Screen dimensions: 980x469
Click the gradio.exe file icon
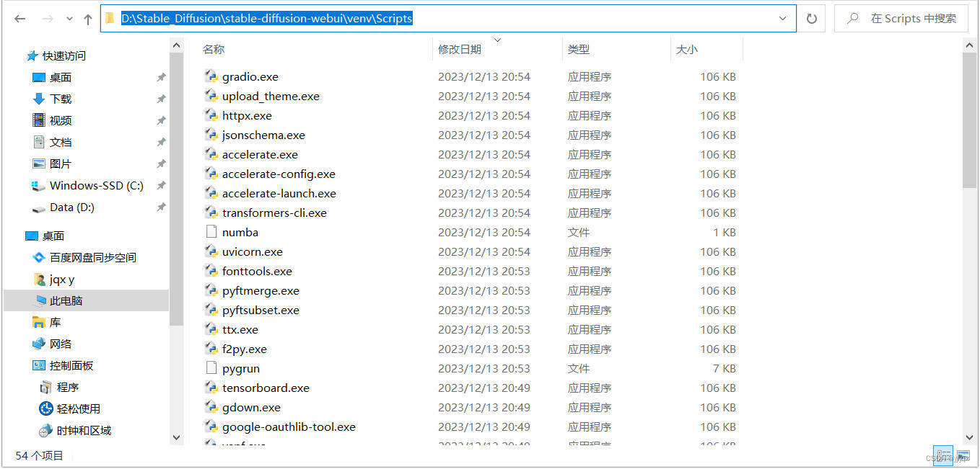(x=211, y=76)
